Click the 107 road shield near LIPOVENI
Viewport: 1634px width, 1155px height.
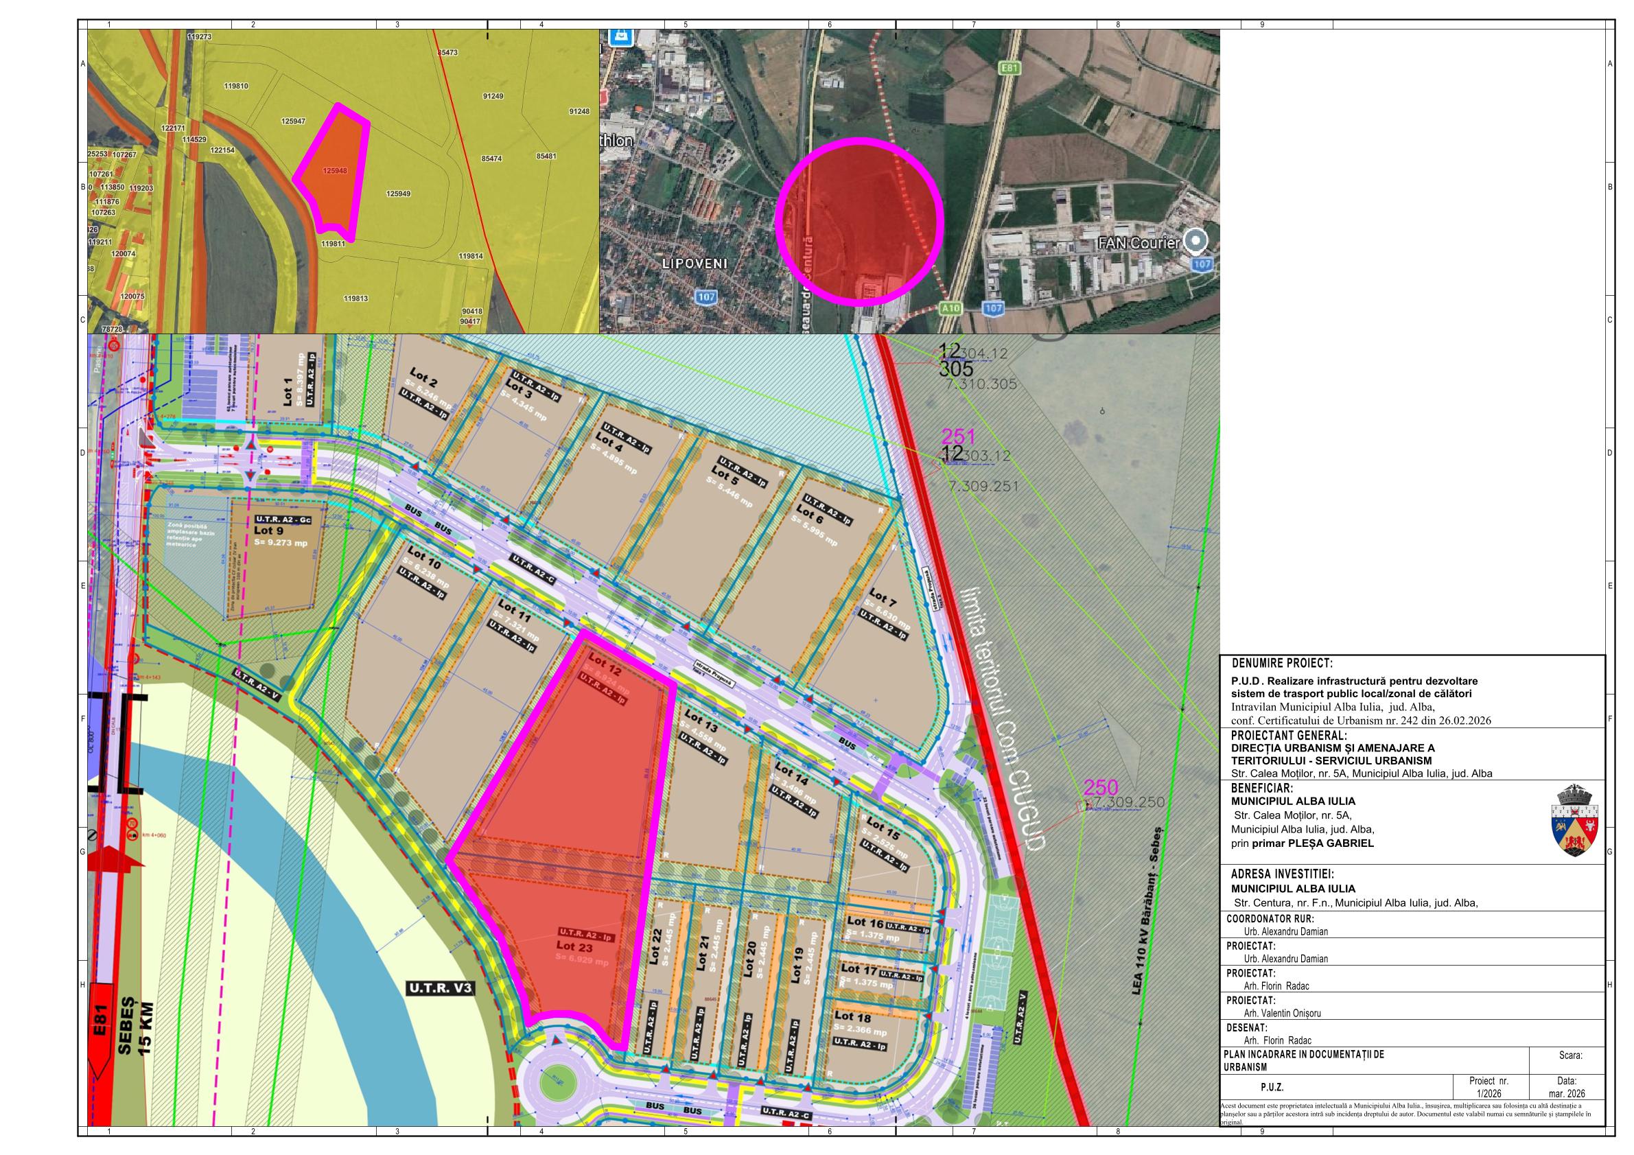707,296
